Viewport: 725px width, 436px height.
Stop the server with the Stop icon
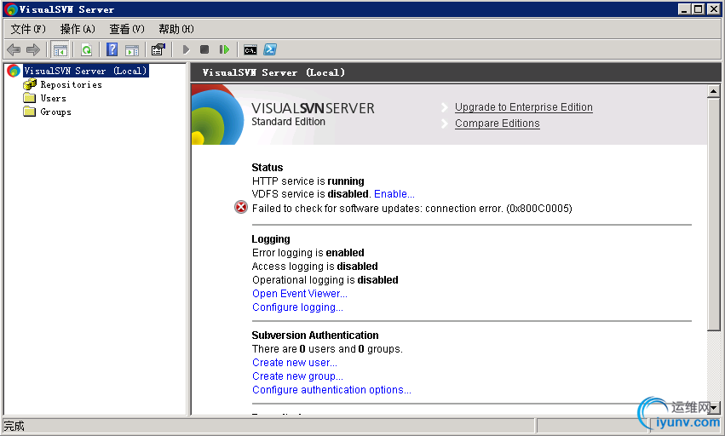click(204, 49)
